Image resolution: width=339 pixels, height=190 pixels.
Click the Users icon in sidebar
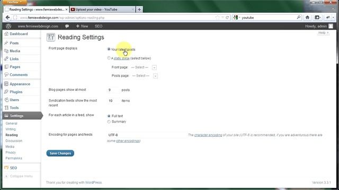[x=6, y=100]
